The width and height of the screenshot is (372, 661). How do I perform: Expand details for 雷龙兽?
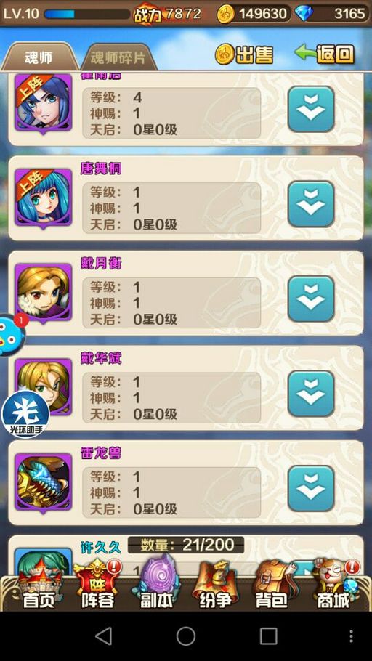pos(311,489)
